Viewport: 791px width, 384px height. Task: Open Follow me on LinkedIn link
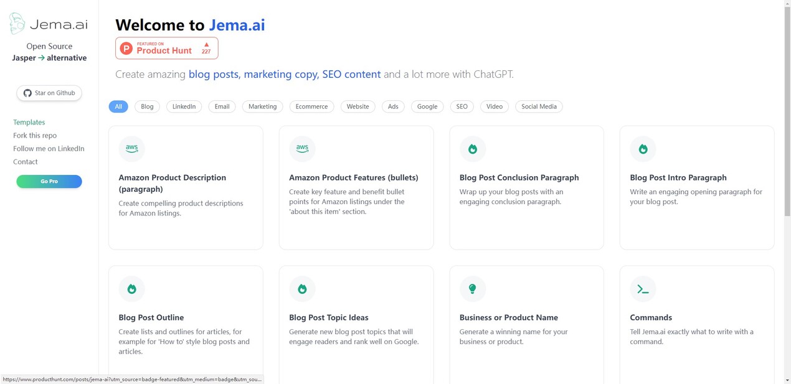point(49,149)
